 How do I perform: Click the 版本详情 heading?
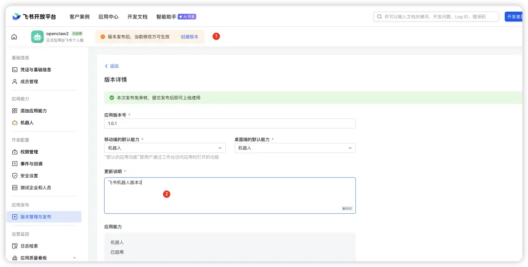pyautogui.click(x=115, y=80)
